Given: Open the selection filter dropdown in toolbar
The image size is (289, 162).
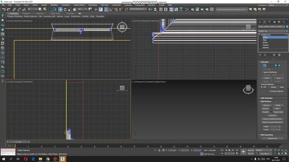Looking at the screenshot, I should (x=32, y=9).
